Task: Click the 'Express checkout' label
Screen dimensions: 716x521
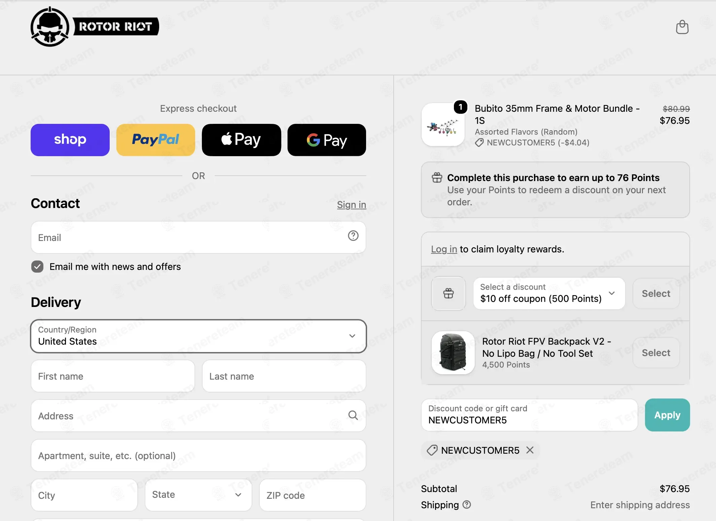Action: click(x=198, y=108)
